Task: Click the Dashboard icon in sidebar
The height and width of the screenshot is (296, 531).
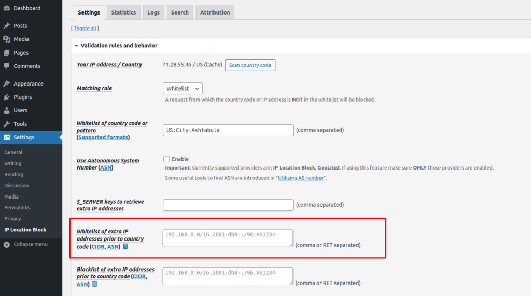Action: click(7, 8)
